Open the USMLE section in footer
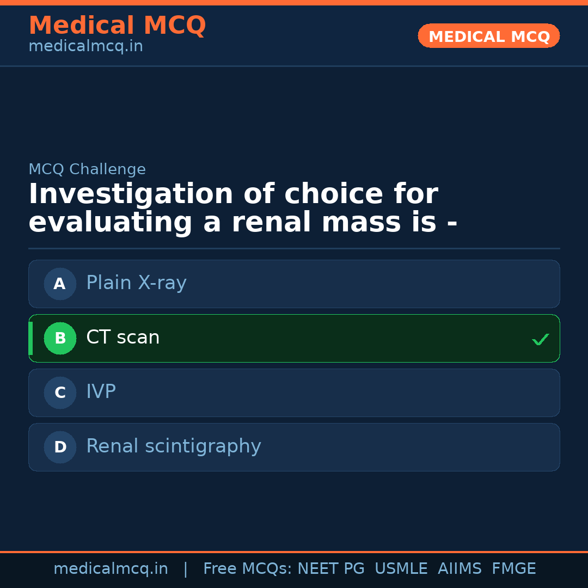Viewport: 588px width, 588px height. pos(401,568)
